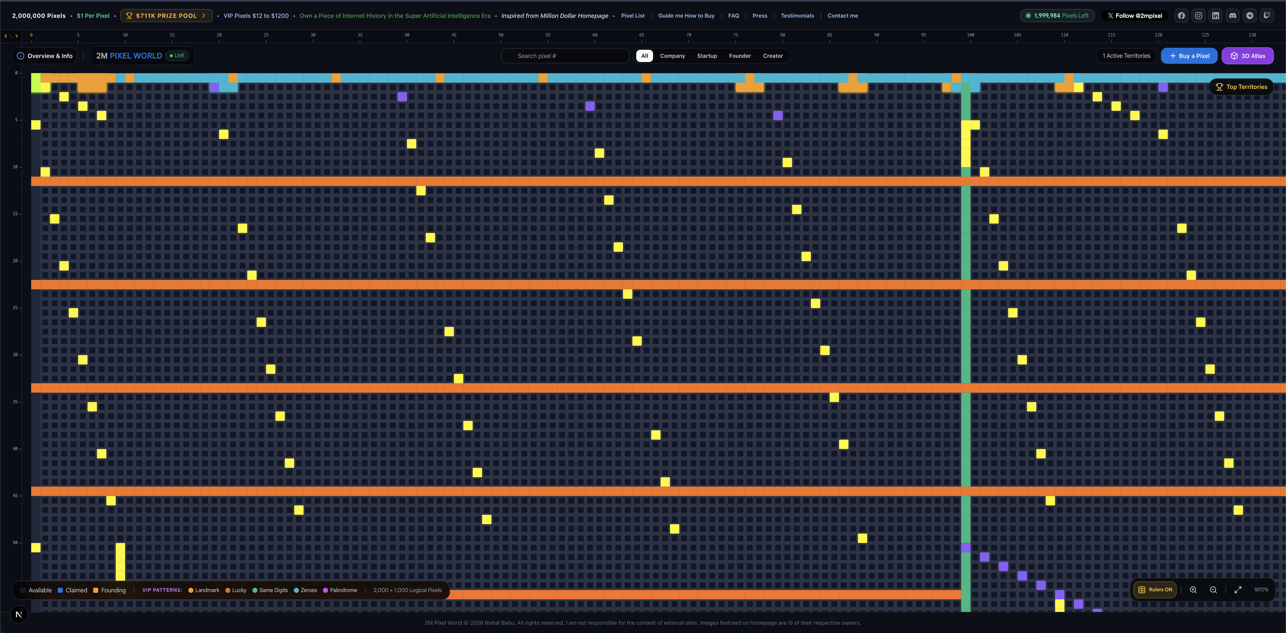Click the green pixel at grid origin
This screenshot has width=1286, height=633.
coord(35,78)
